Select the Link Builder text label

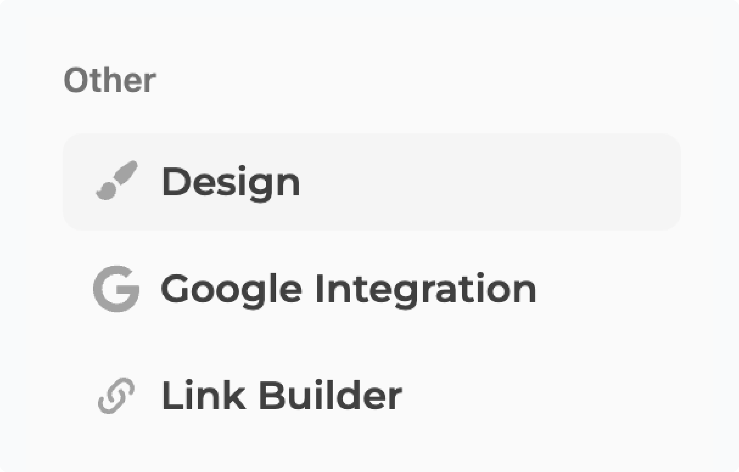[282, 395]
